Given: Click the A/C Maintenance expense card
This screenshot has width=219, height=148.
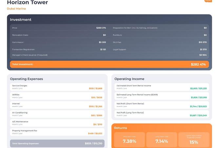Looking at the screenshot, I should pyautogui.click(x=57, y=123).
